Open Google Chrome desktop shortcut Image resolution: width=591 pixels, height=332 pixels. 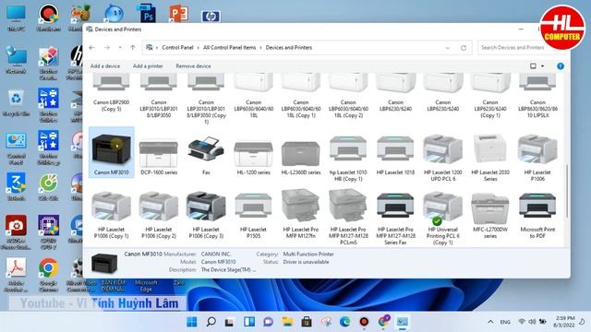[48, 275]
